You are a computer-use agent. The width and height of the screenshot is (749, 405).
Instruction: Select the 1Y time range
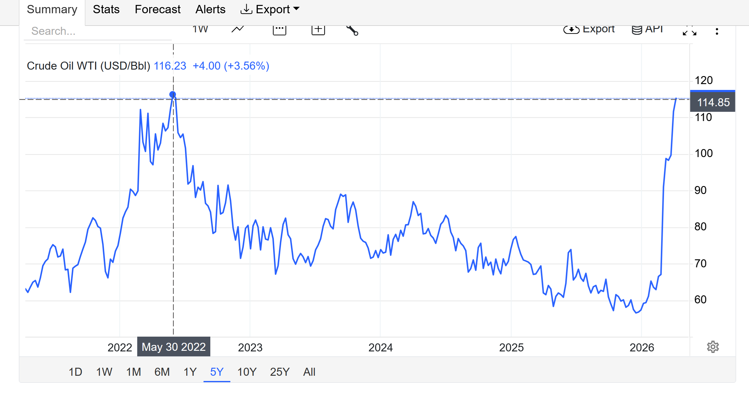click(190, 372)
